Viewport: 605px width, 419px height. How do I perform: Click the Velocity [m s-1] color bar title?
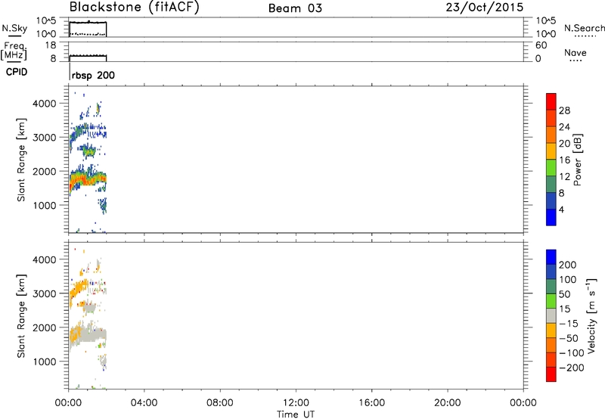pos(592,315)
